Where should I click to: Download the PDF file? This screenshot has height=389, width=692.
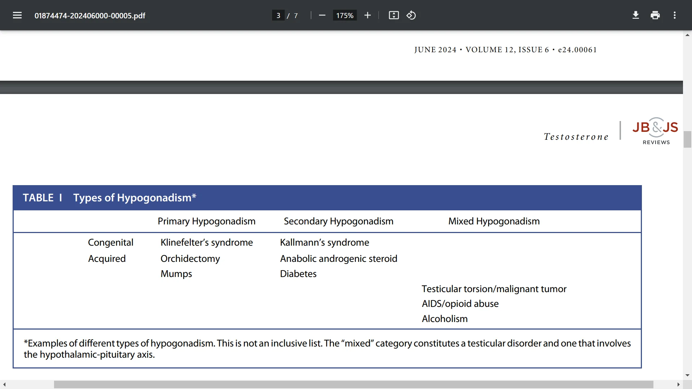click(x=636, y=15)
